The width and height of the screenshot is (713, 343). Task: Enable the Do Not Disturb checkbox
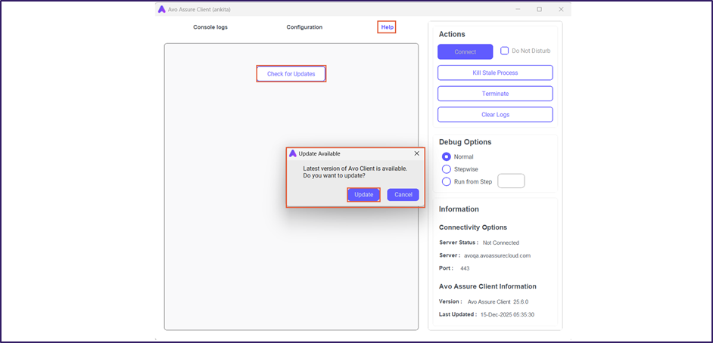click(x=505, y=51)
